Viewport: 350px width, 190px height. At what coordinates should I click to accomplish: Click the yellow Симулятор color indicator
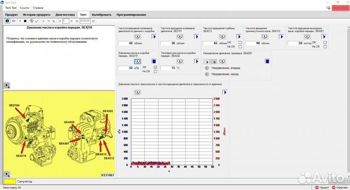point(10,182)
